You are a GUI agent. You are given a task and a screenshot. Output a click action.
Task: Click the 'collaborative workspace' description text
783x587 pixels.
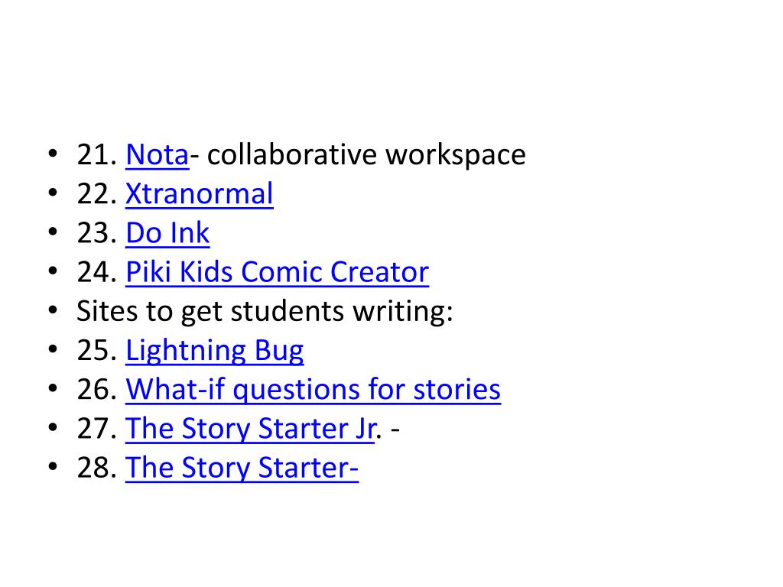(x=366, y=155)
